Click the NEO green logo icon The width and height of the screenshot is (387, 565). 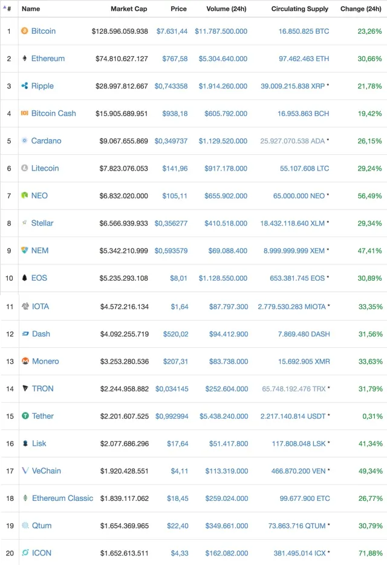[x=25, y=195]
